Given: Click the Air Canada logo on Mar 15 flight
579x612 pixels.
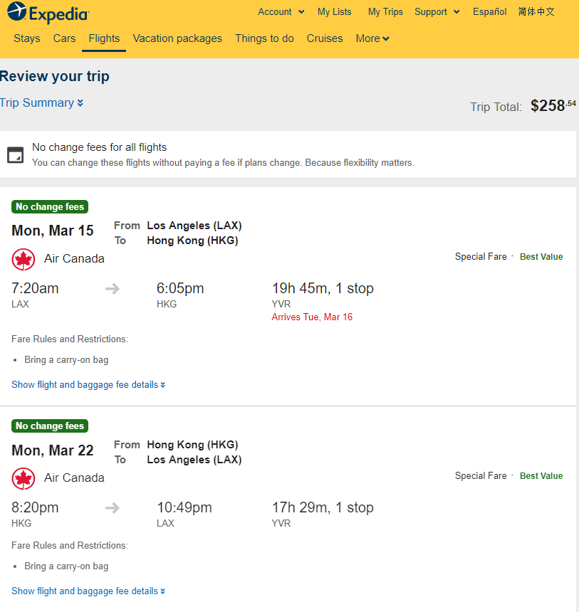Looking at the screenshot, I should coord(24,259).
